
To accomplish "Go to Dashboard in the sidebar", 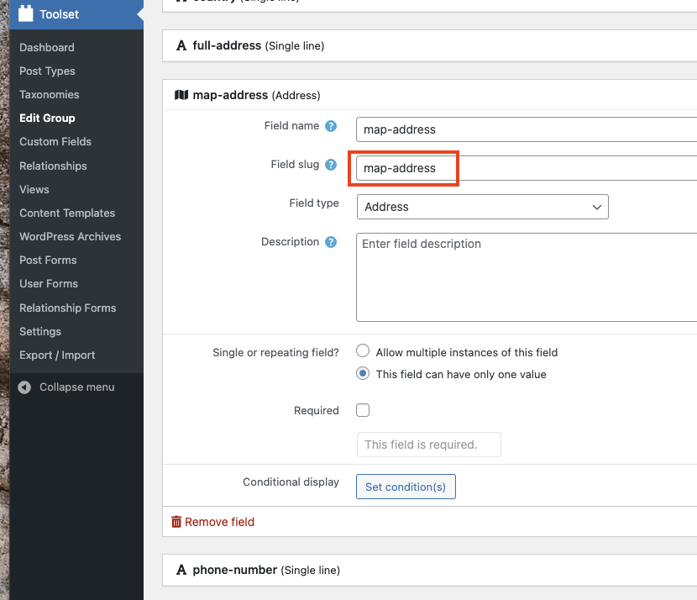I will [47, 48].
